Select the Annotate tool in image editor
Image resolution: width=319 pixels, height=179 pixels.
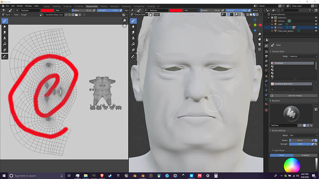click(x=5, y=57)
